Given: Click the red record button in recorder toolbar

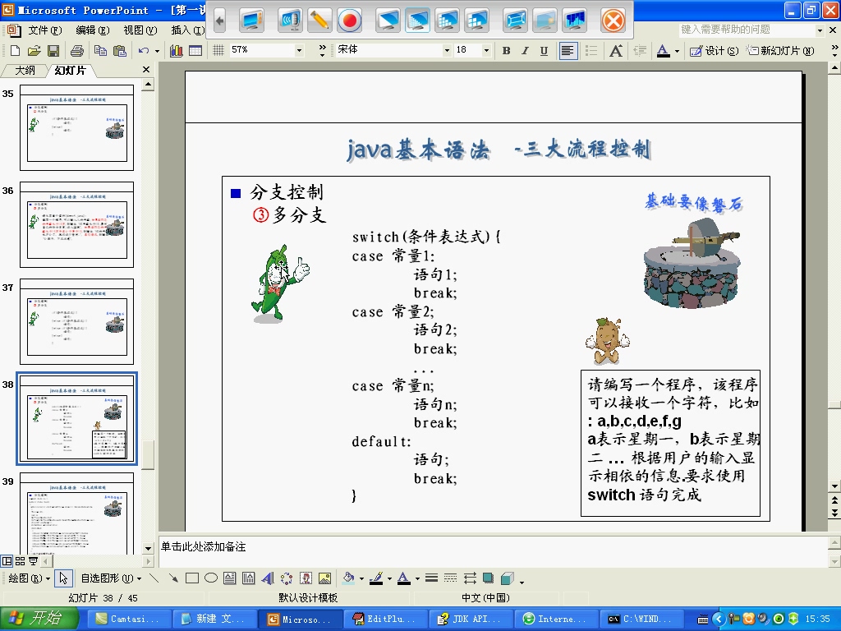Looking at the screenshot, I should click(x=350, y=21).
